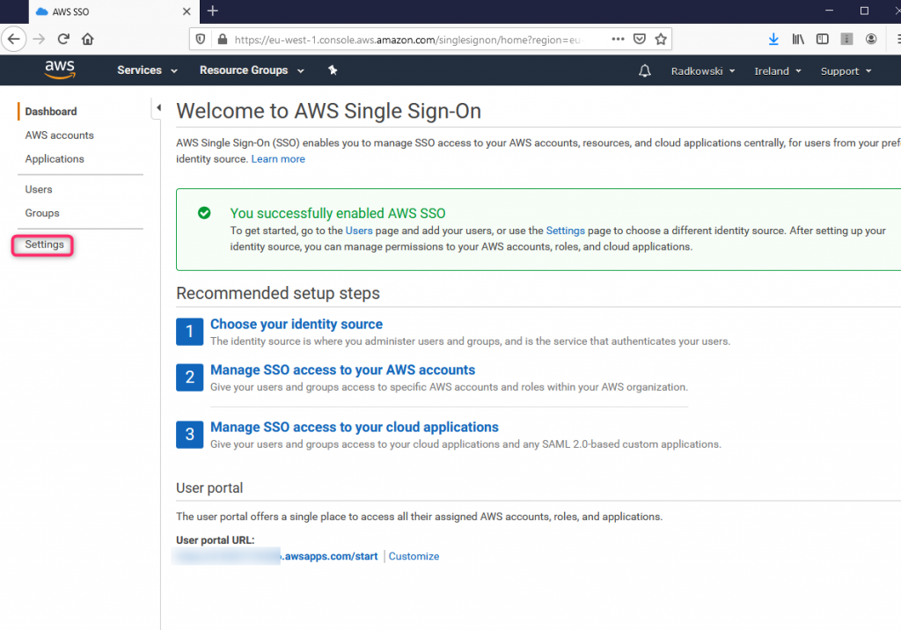Image resolution: width=901 pixels, height=630 pixels.
Task: Click the blue step 3 number badge
Action: [x=190, y=435]
